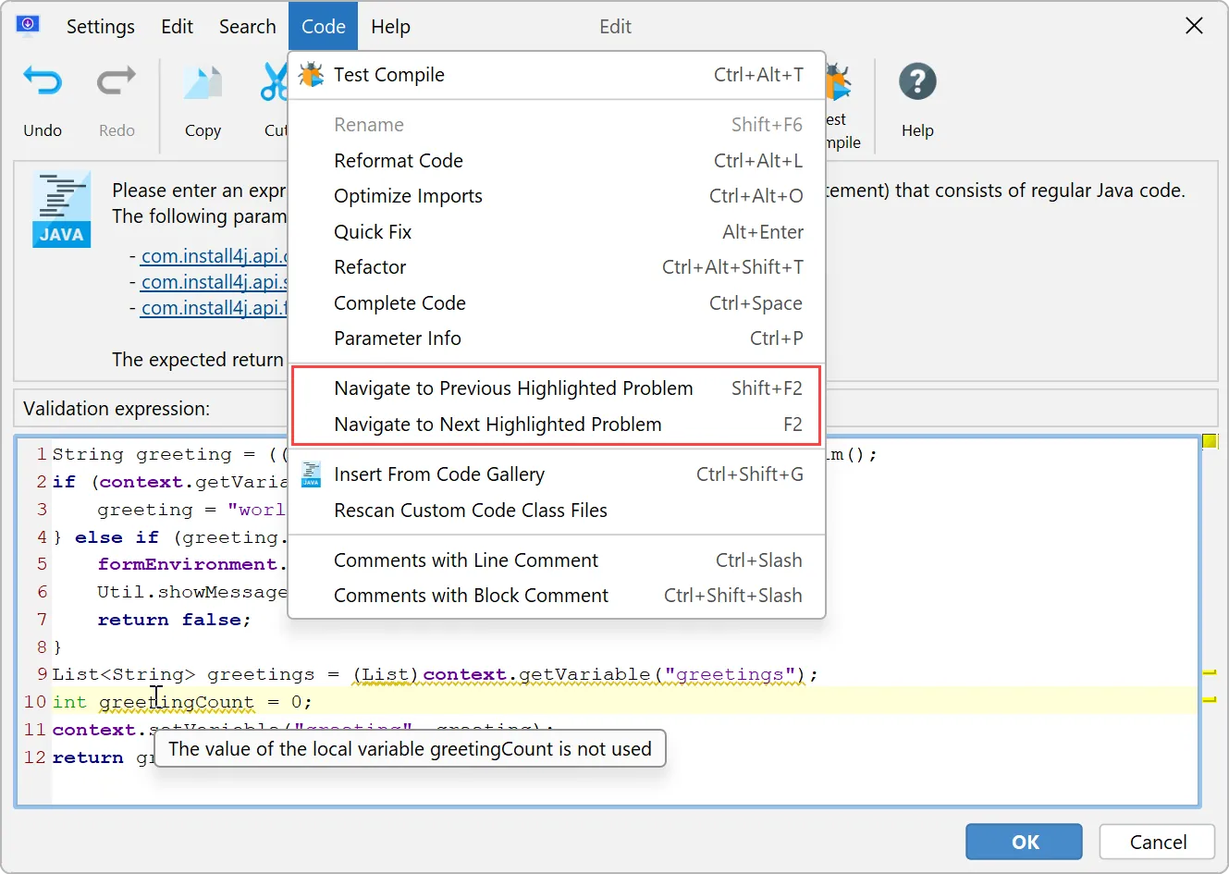The height and width of the screenshot is (874, 1229).
Task: Open second com.install4j.api parameter link
Action: pos(214,282)
